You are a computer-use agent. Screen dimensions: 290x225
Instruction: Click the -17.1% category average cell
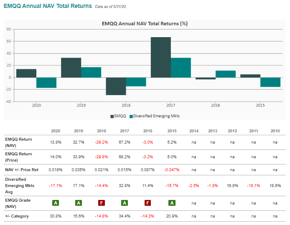point(56,185)
